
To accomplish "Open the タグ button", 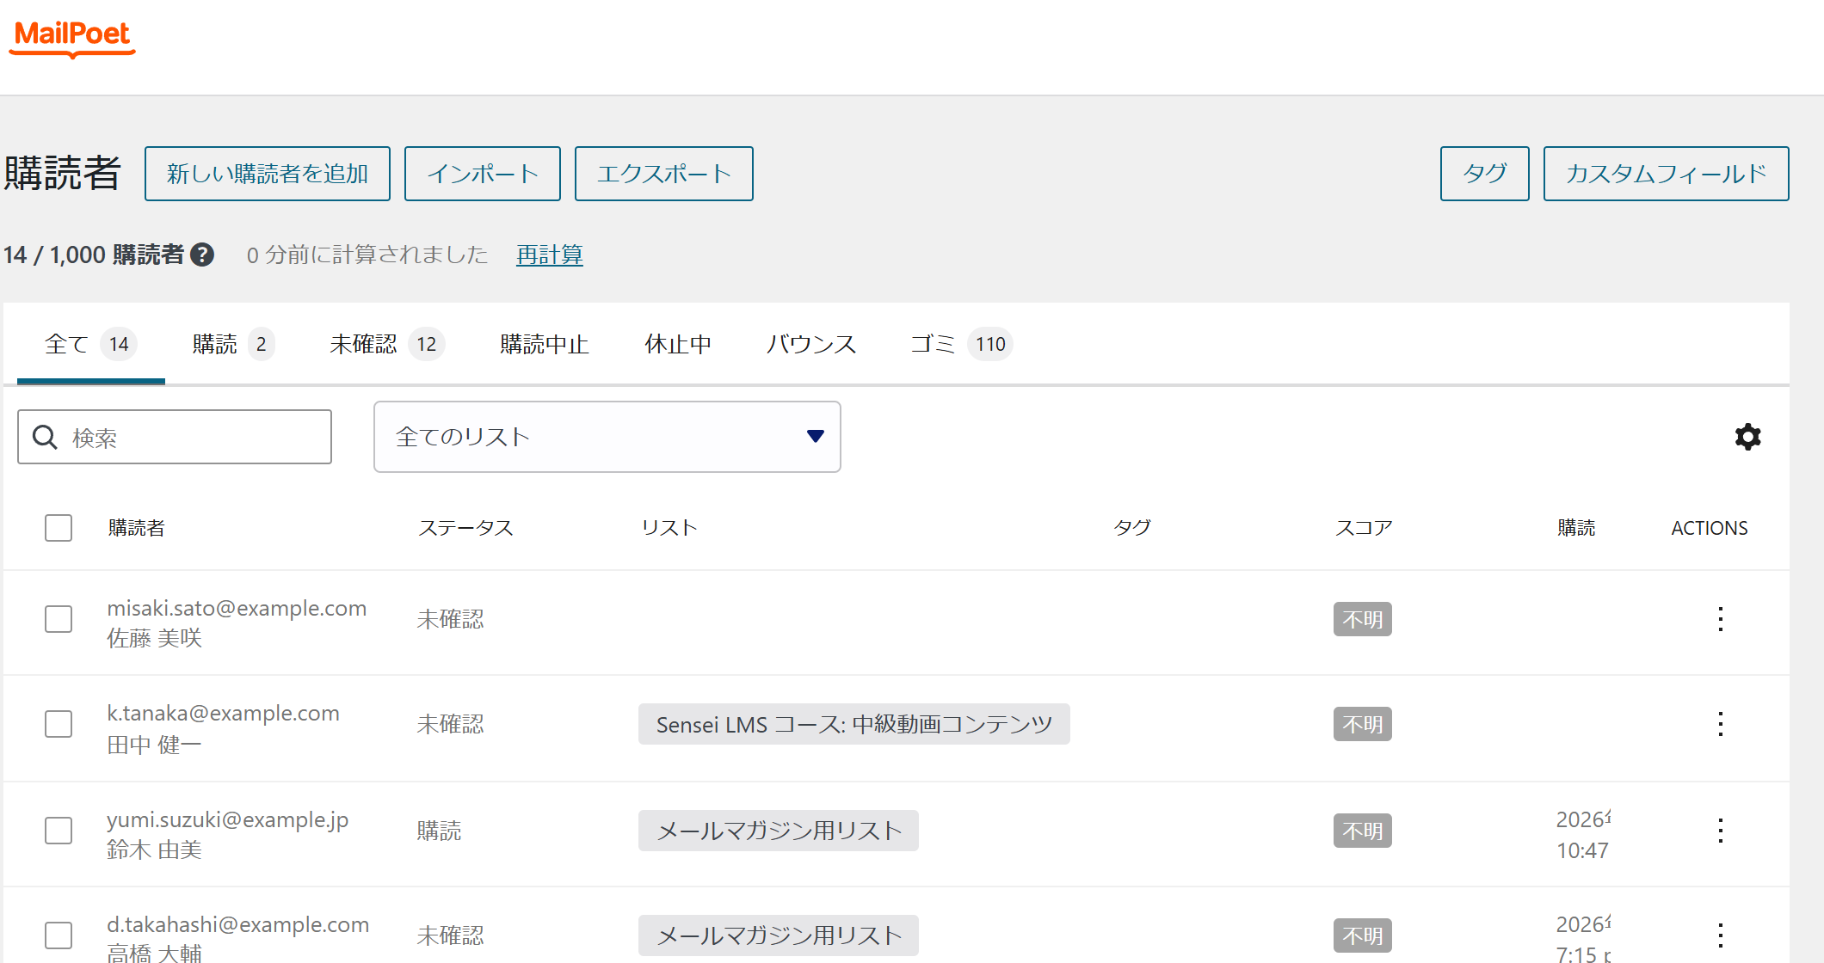I will point(1485,174).
